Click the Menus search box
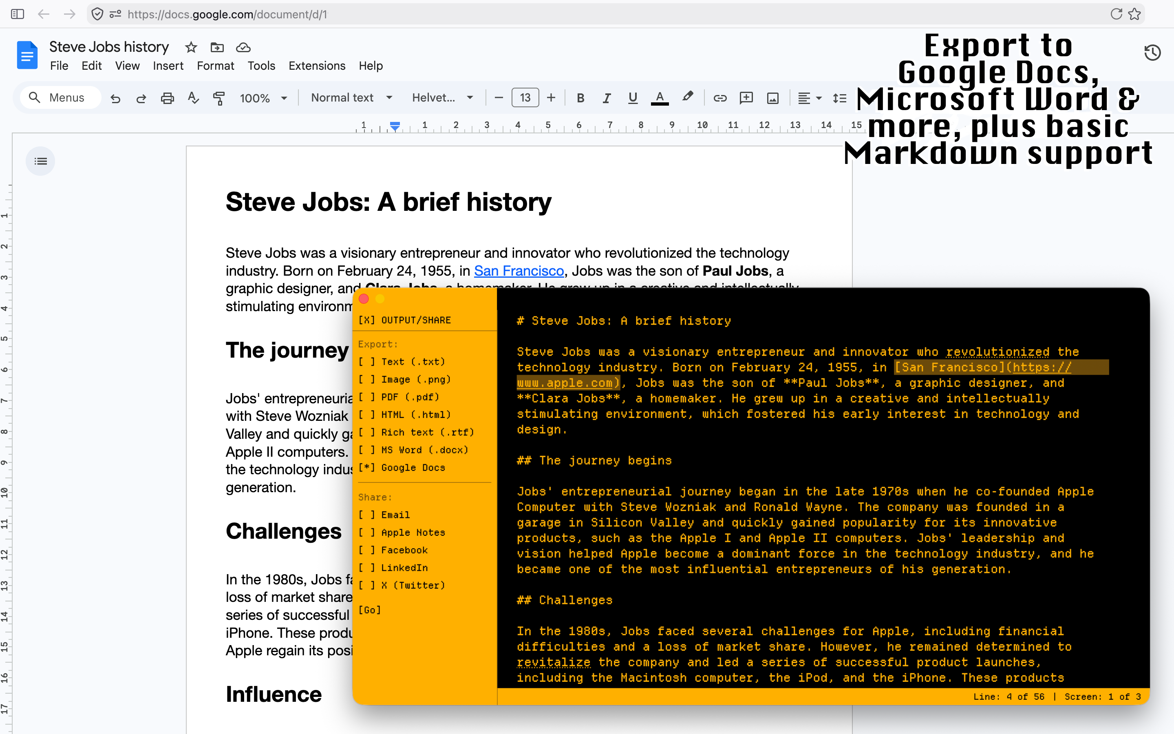 tap(61, 98)
